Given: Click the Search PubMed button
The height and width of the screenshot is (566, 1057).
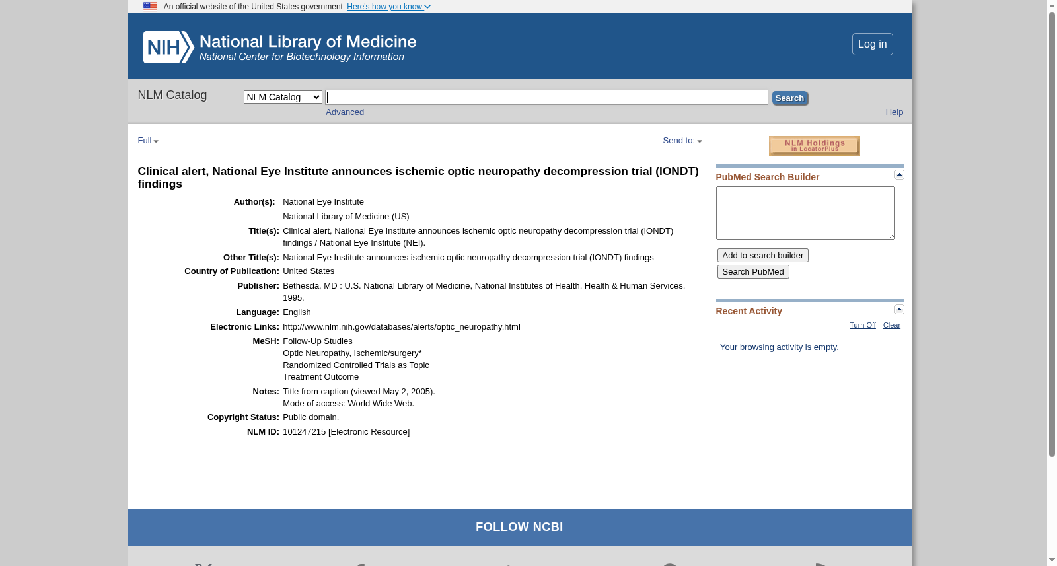Looking at the screenshot, I should point(753,272).
